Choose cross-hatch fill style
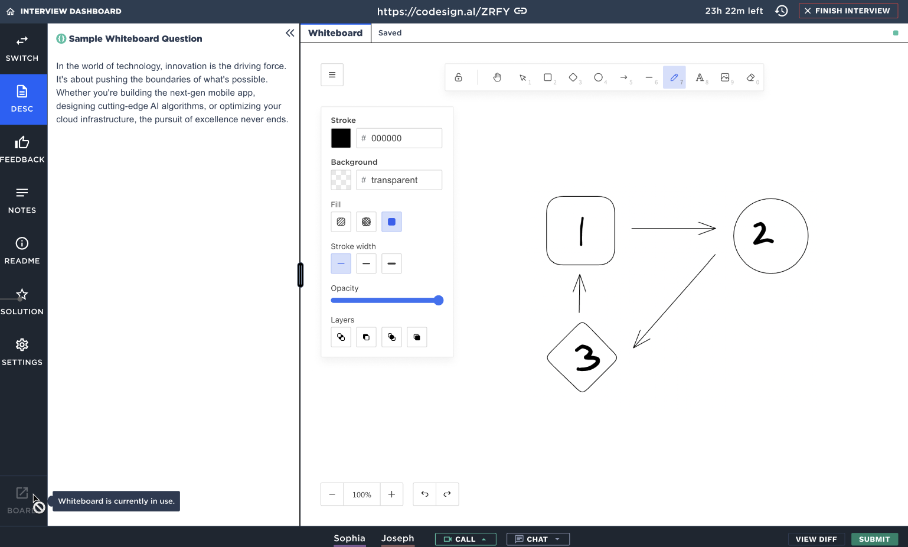Viewport: 908px width, 547px height. pyautogui.click(x=367, y=222)
